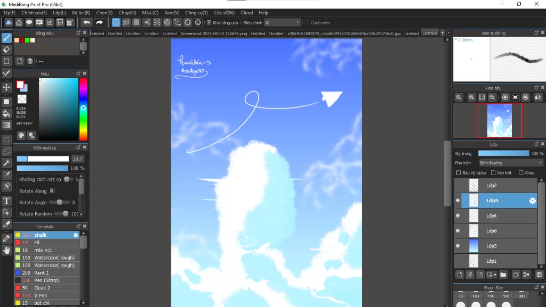Show next document tabs arrow

(x=448, y=33)
